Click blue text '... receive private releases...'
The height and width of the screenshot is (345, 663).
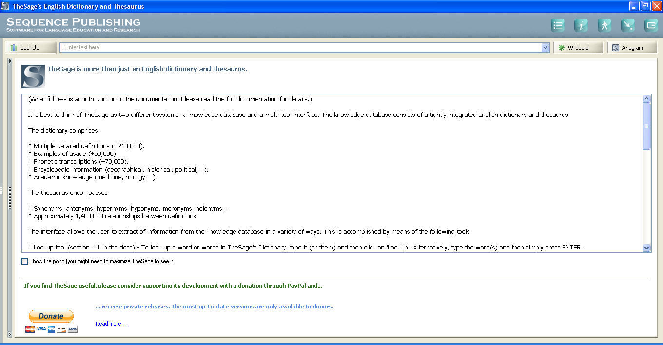pyautogui.click(x=214, y=307)
